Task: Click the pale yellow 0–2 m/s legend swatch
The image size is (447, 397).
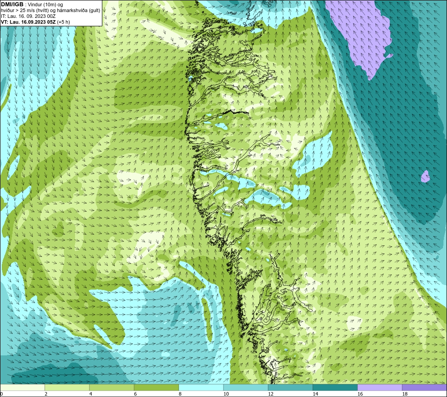Action: tap(22, 387)
